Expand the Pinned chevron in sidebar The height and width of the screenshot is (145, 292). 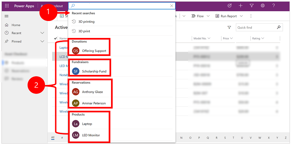click(x=43, y=41)
